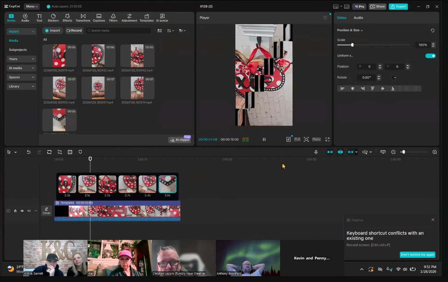Lock the timeline track with padlock
This screenshot has height=282, width=448.
[x=15, y=211]
